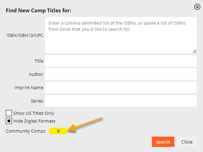Click the text area resize grip icon

pyautogui.click(x=194, y=51)
